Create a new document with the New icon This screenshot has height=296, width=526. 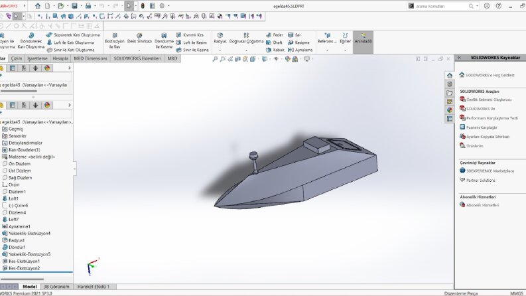click(x=47, y=6)
